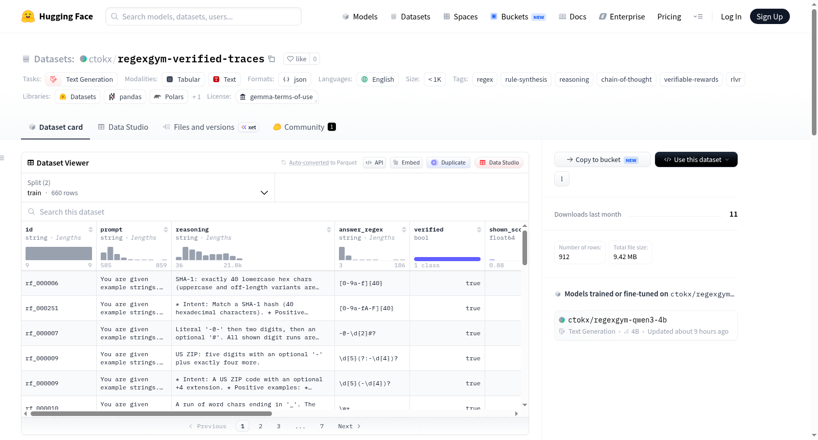Screen dimensions: 818x440
Task: Open Buckets in the top navigation
Action: [518, 16]
